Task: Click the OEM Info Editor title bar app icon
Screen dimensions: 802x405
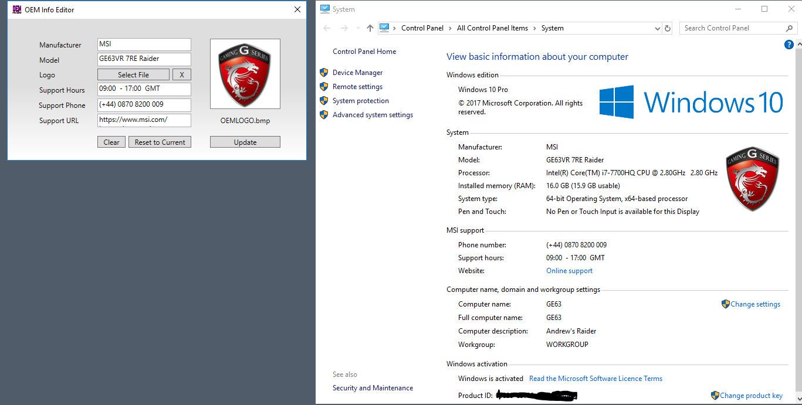Action: pyautogui.click(x=17, y=9)
